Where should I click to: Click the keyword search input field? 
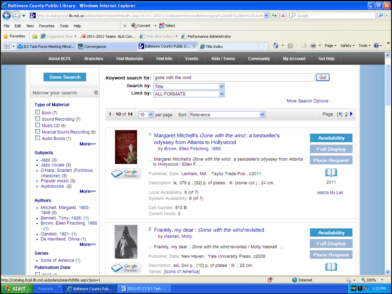234,78
